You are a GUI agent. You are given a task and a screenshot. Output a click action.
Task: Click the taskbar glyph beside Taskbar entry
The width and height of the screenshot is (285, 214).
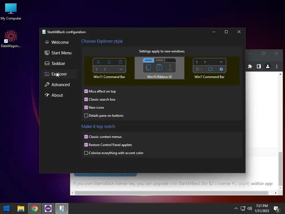pyautogui.click(x=47, y=63)
